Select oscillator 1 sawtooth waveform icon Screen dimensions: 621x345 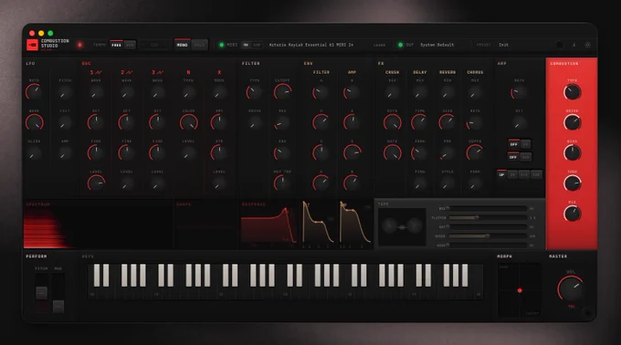(98, 72)
